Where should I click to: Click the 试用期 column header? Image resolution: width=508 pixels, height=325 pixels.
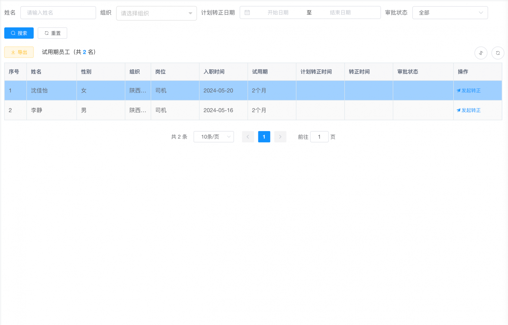pyautogui.click(x=272, y=72)
